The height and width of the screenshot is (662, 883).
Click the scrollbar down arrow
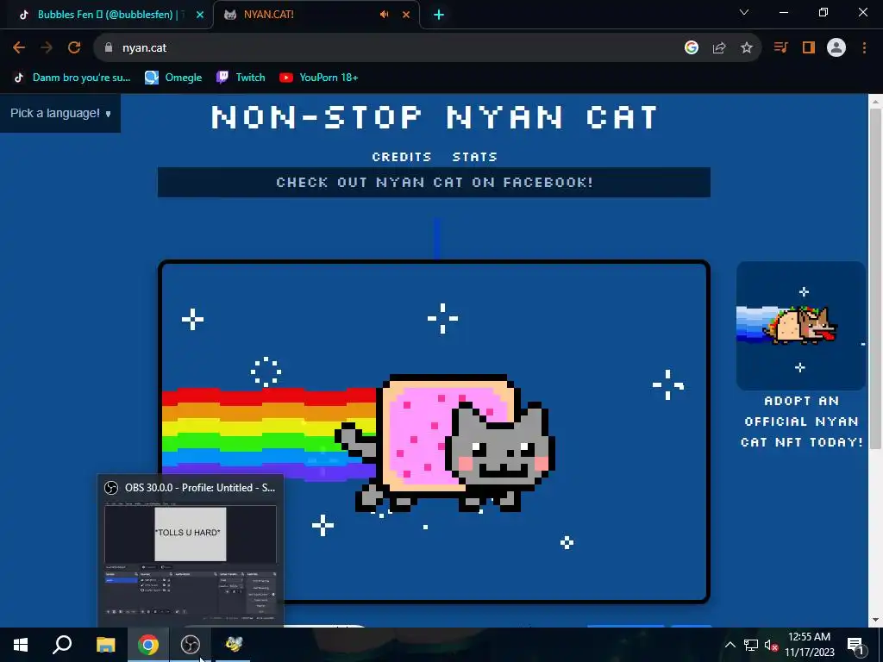tap(874, 620)
